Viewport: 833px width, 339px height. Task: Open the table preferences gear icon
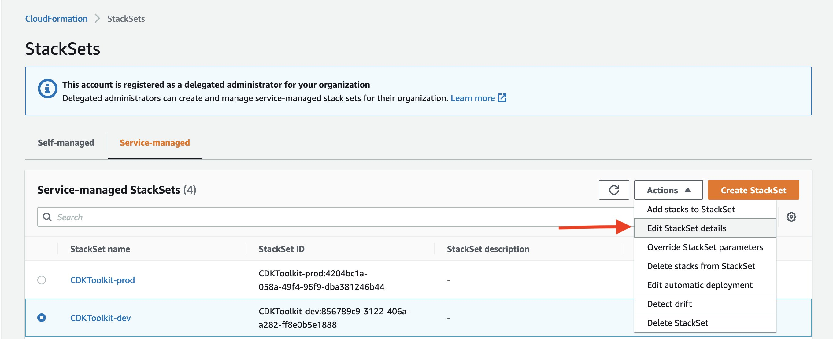point(792,217)
